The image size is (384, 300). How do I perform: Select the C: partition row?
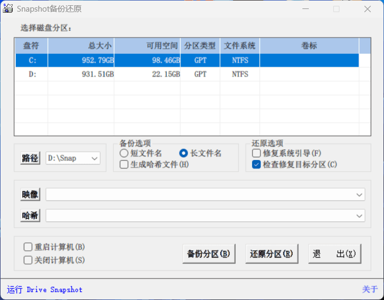187,60
